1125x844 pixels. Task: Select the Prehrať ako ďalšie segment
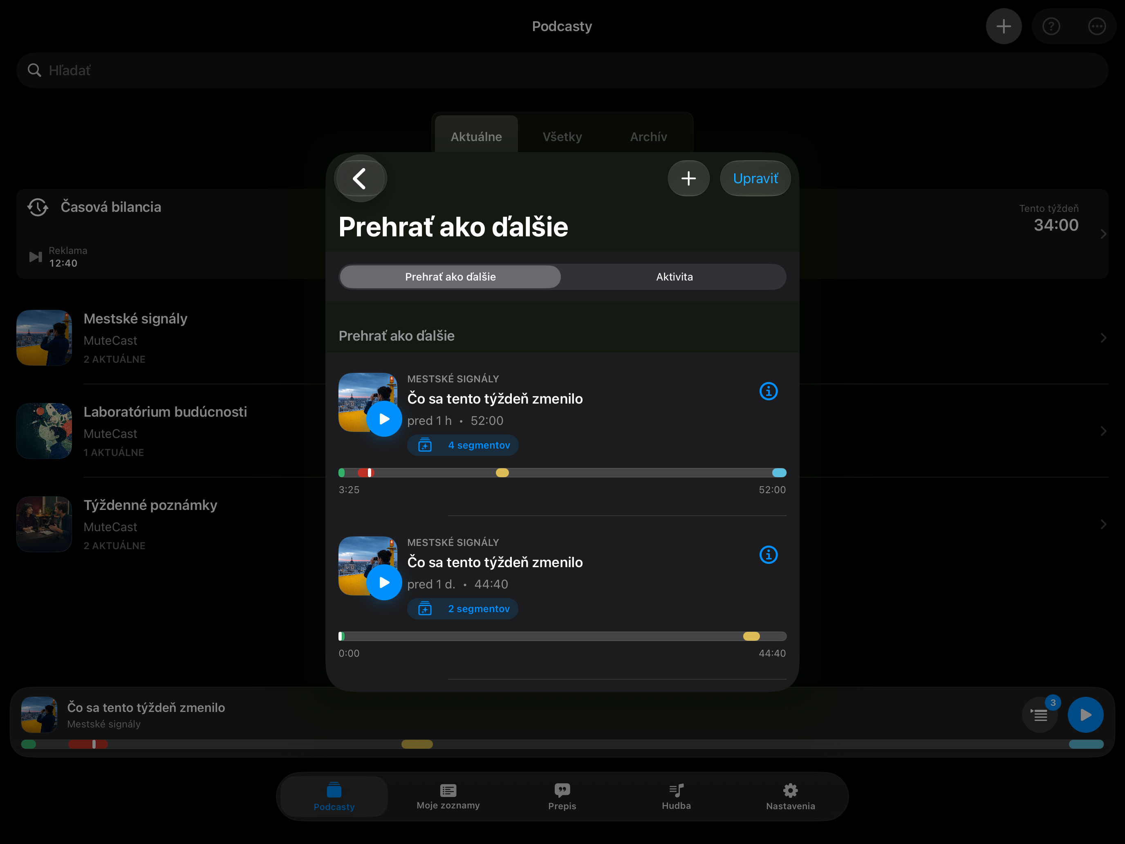pyautogui.click(x=450, y=277)
